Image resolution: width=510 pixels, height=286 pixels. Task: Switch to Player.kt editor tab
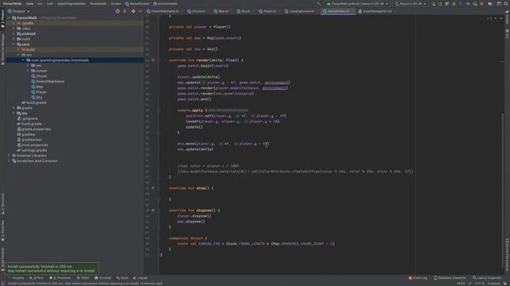[x=269, y=11]
